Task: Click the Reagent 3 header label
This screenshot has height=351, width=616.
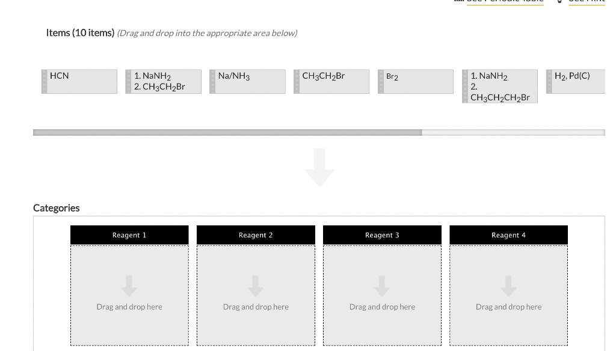Action: (382, 234)
